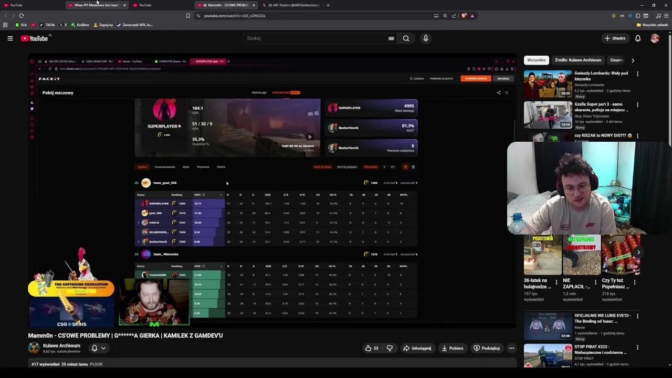Open The Binding od Isaac video title
672x378 pixels.
coord(602,318)
